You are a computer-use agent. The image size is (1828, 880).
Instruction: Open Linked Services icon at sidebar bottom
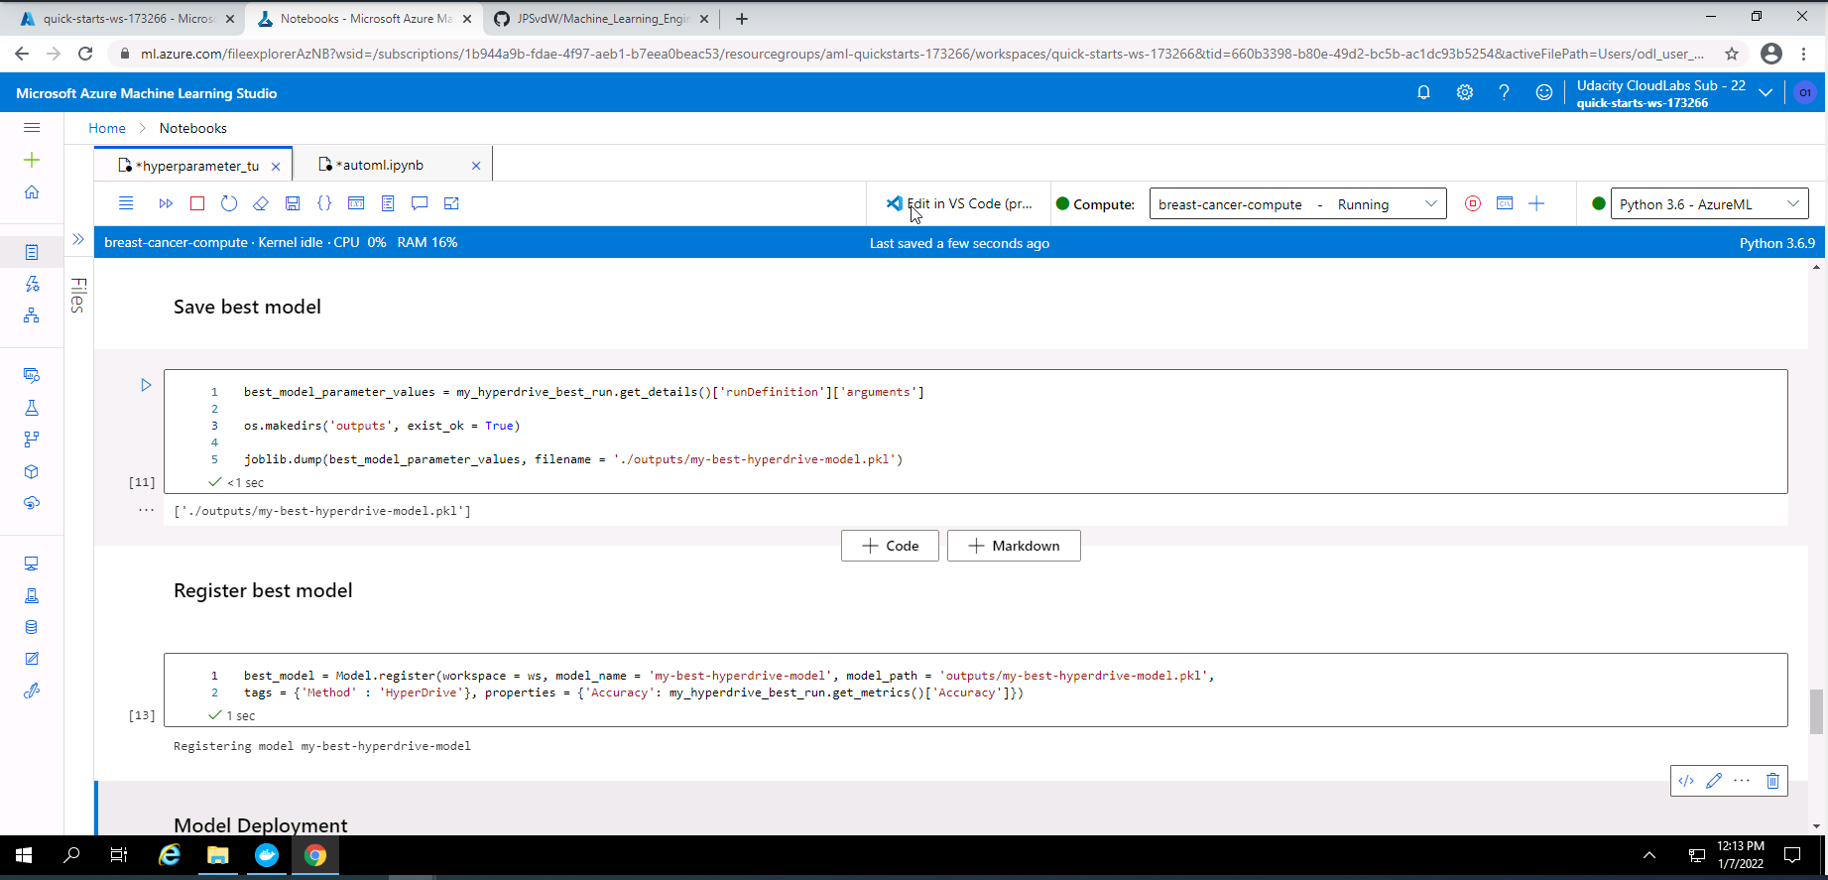(x=32, y=691)
